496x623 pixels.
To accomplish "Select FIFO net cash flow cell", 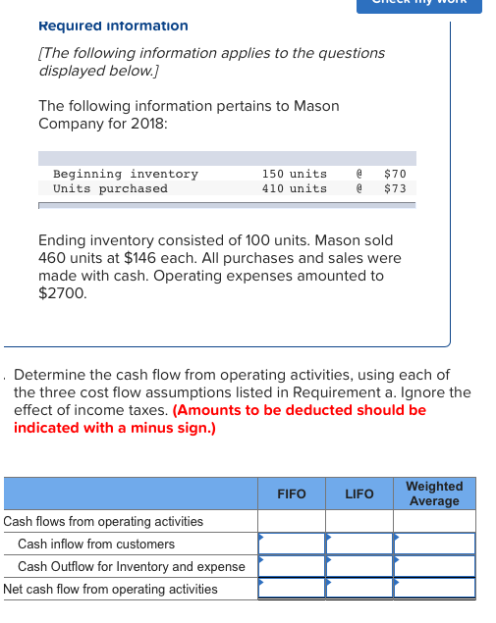I will 292,588.
